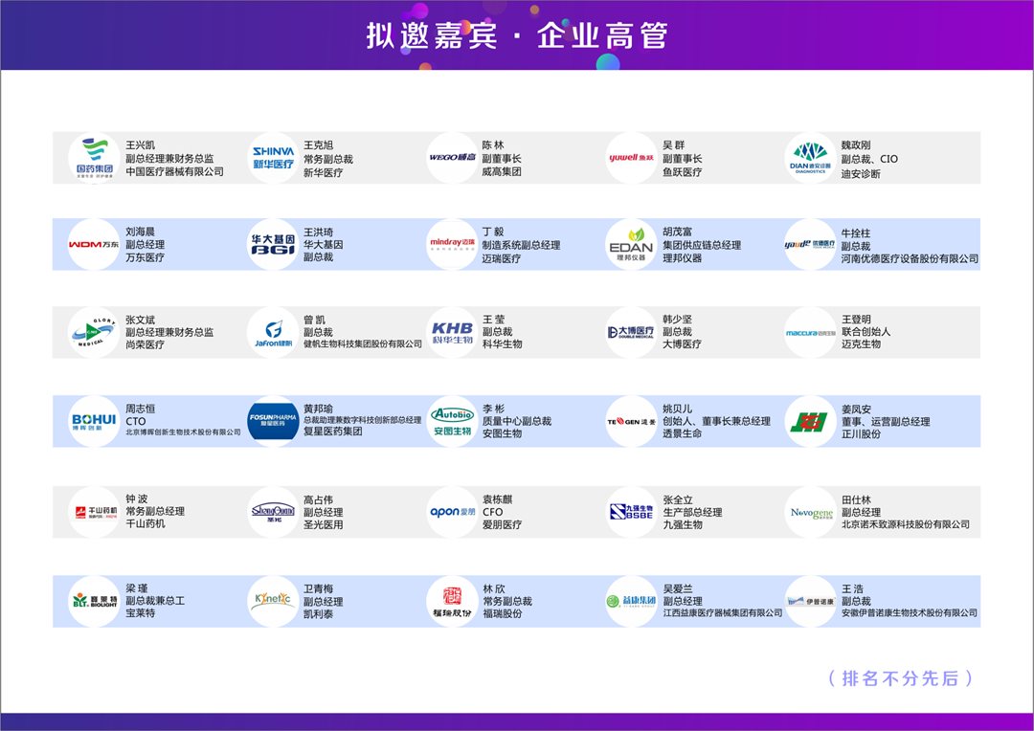Click the maccura 迈克生物 logo
The image size is (1034, 731).
pos(811,332)
